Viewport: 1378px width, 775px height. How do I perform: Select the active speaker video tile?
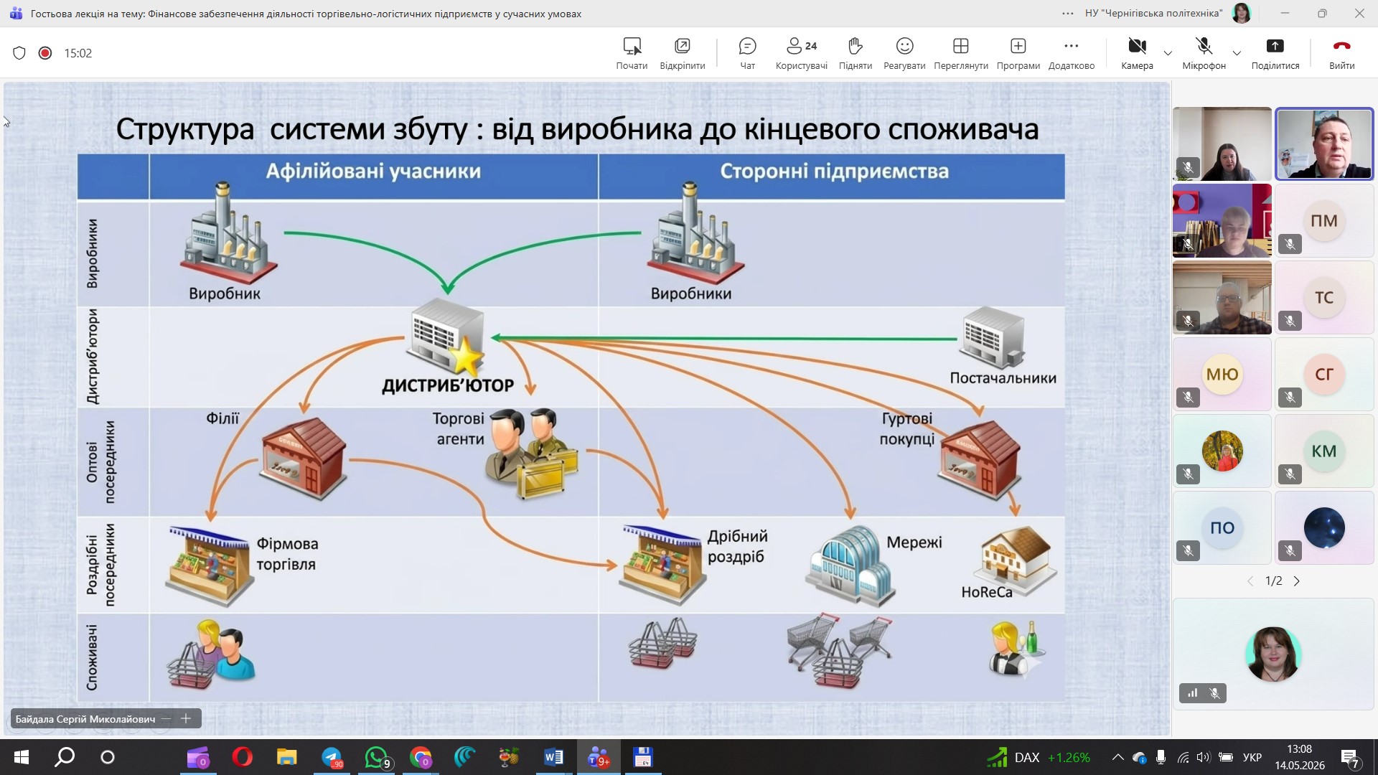pos(1324,144)
